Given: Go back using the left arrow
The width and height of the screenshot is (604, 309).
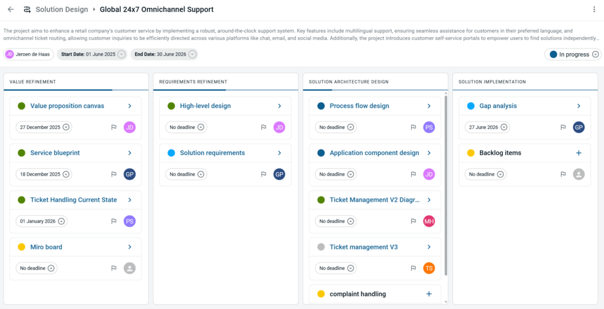Looking at the screenshot, I should pyautogui.click(x=11, y=9).
